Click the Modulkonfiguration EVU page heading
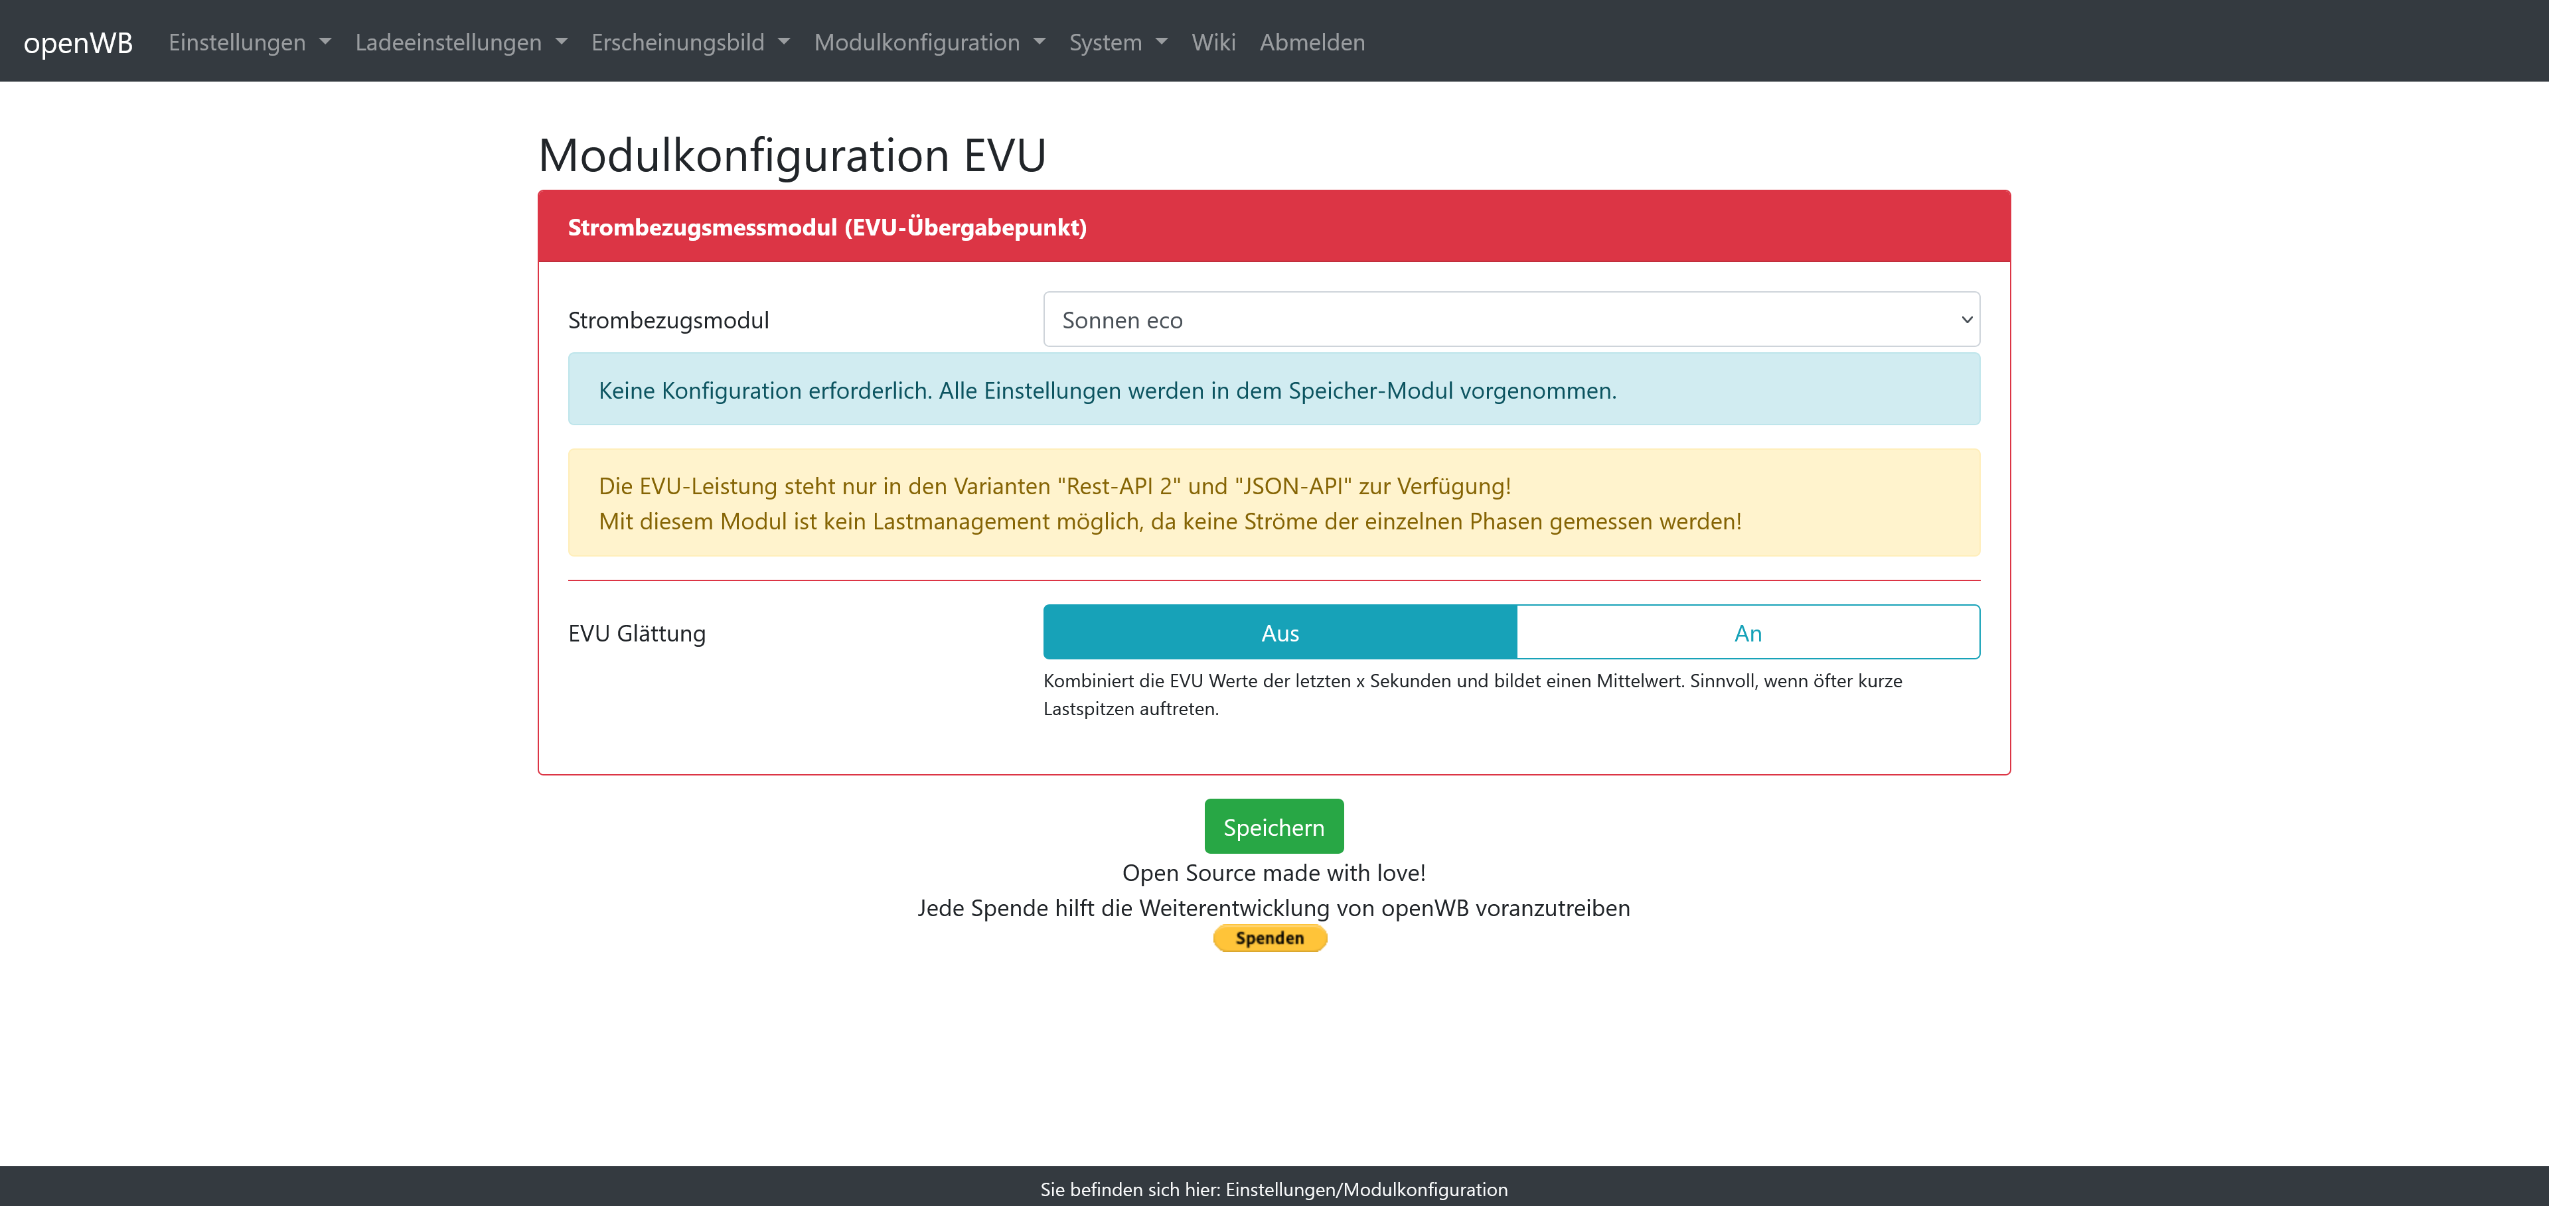 pyautogui.click(x=792, y=155)
